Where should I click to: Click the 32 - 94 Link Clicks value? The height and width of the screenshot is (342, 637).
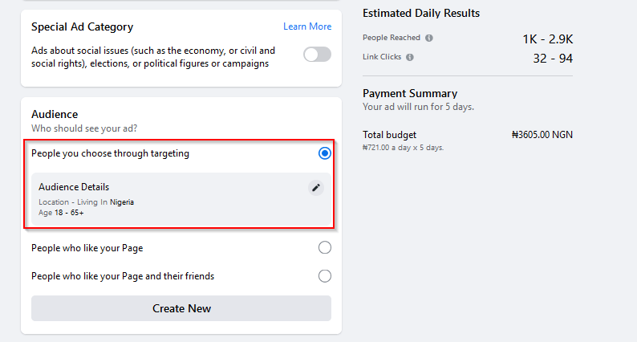[x=553, y=58]
